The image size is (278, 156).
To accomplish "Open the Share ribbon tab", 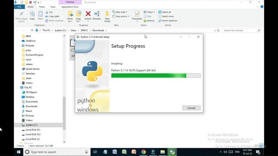I will point(42,7).
